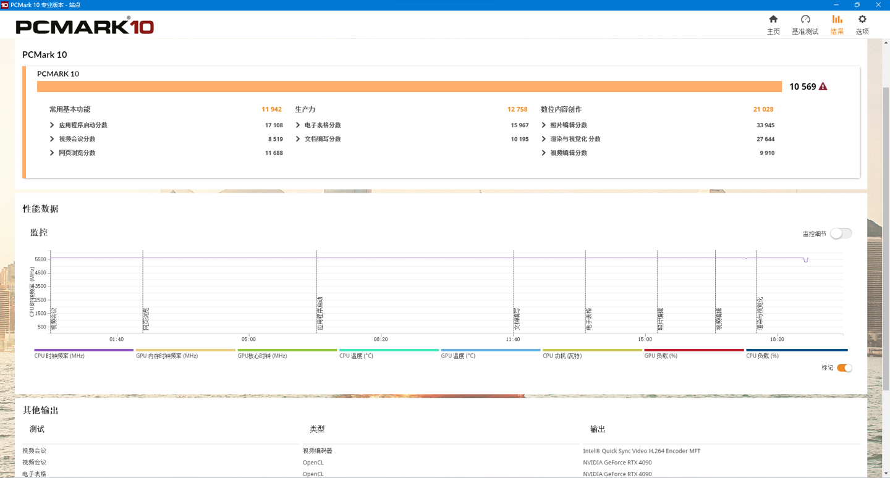Click the 性能数据 section heading
This screenshot has width=890, height=478.
tap(41, 209)
